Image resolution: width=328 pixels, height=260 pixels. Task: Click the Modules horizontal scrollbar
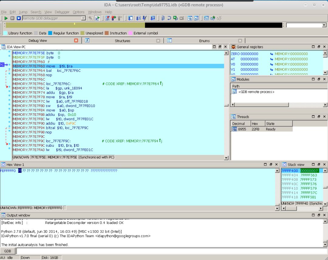279,105
